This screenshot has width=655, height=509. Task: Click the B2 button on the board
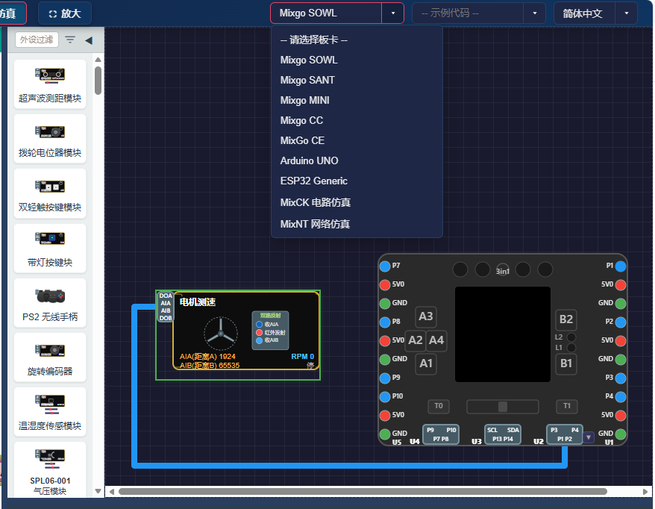(566, 319)
